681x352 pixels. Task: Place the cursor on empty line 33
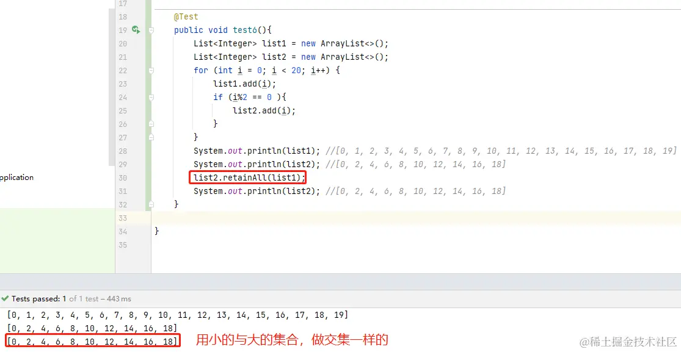(416, 218)
